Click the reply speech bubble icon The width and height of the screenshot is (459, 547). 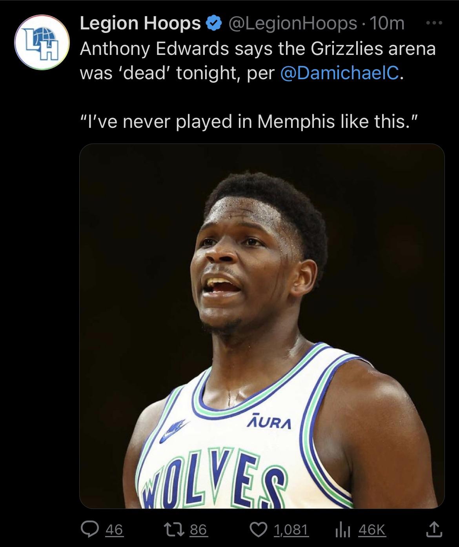click(88, 530)
